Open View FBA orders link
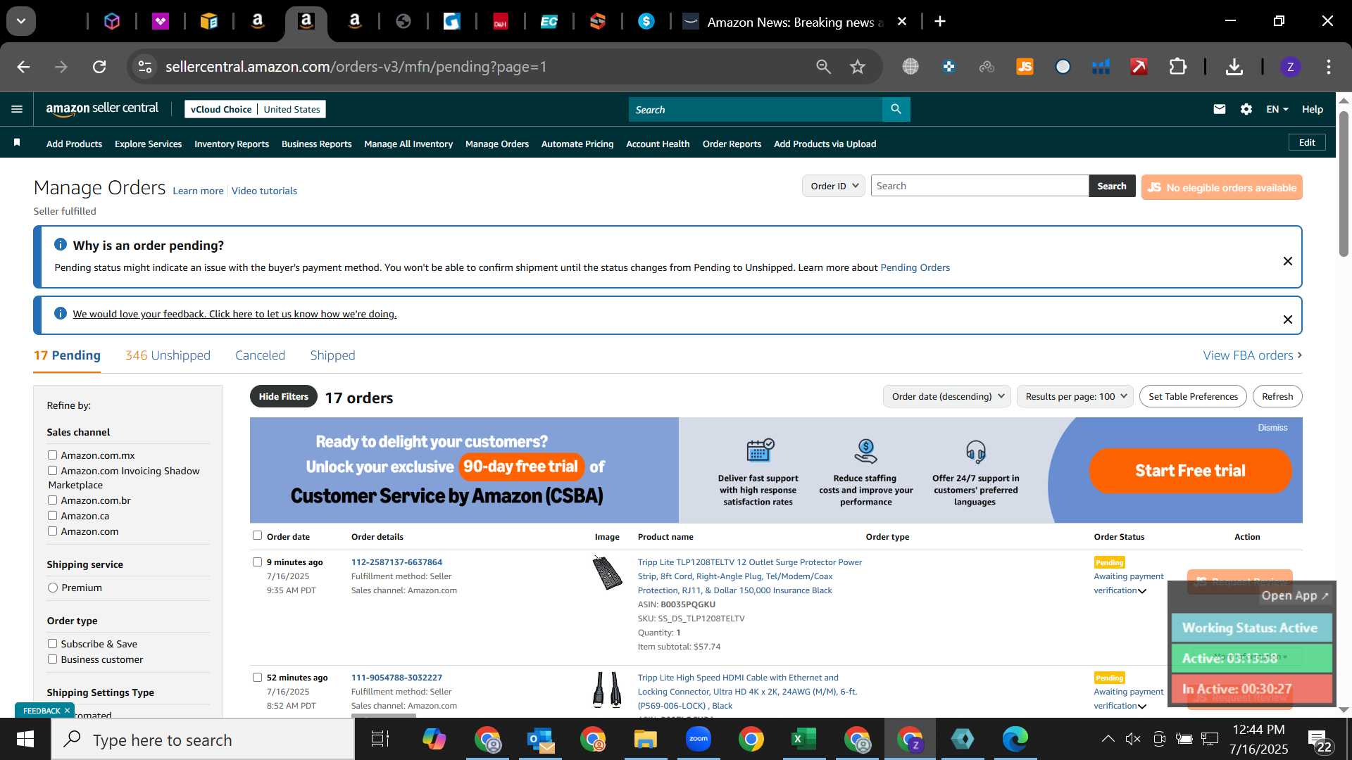Screen dimensions: 1352x760 click(x=1252, y=355)
